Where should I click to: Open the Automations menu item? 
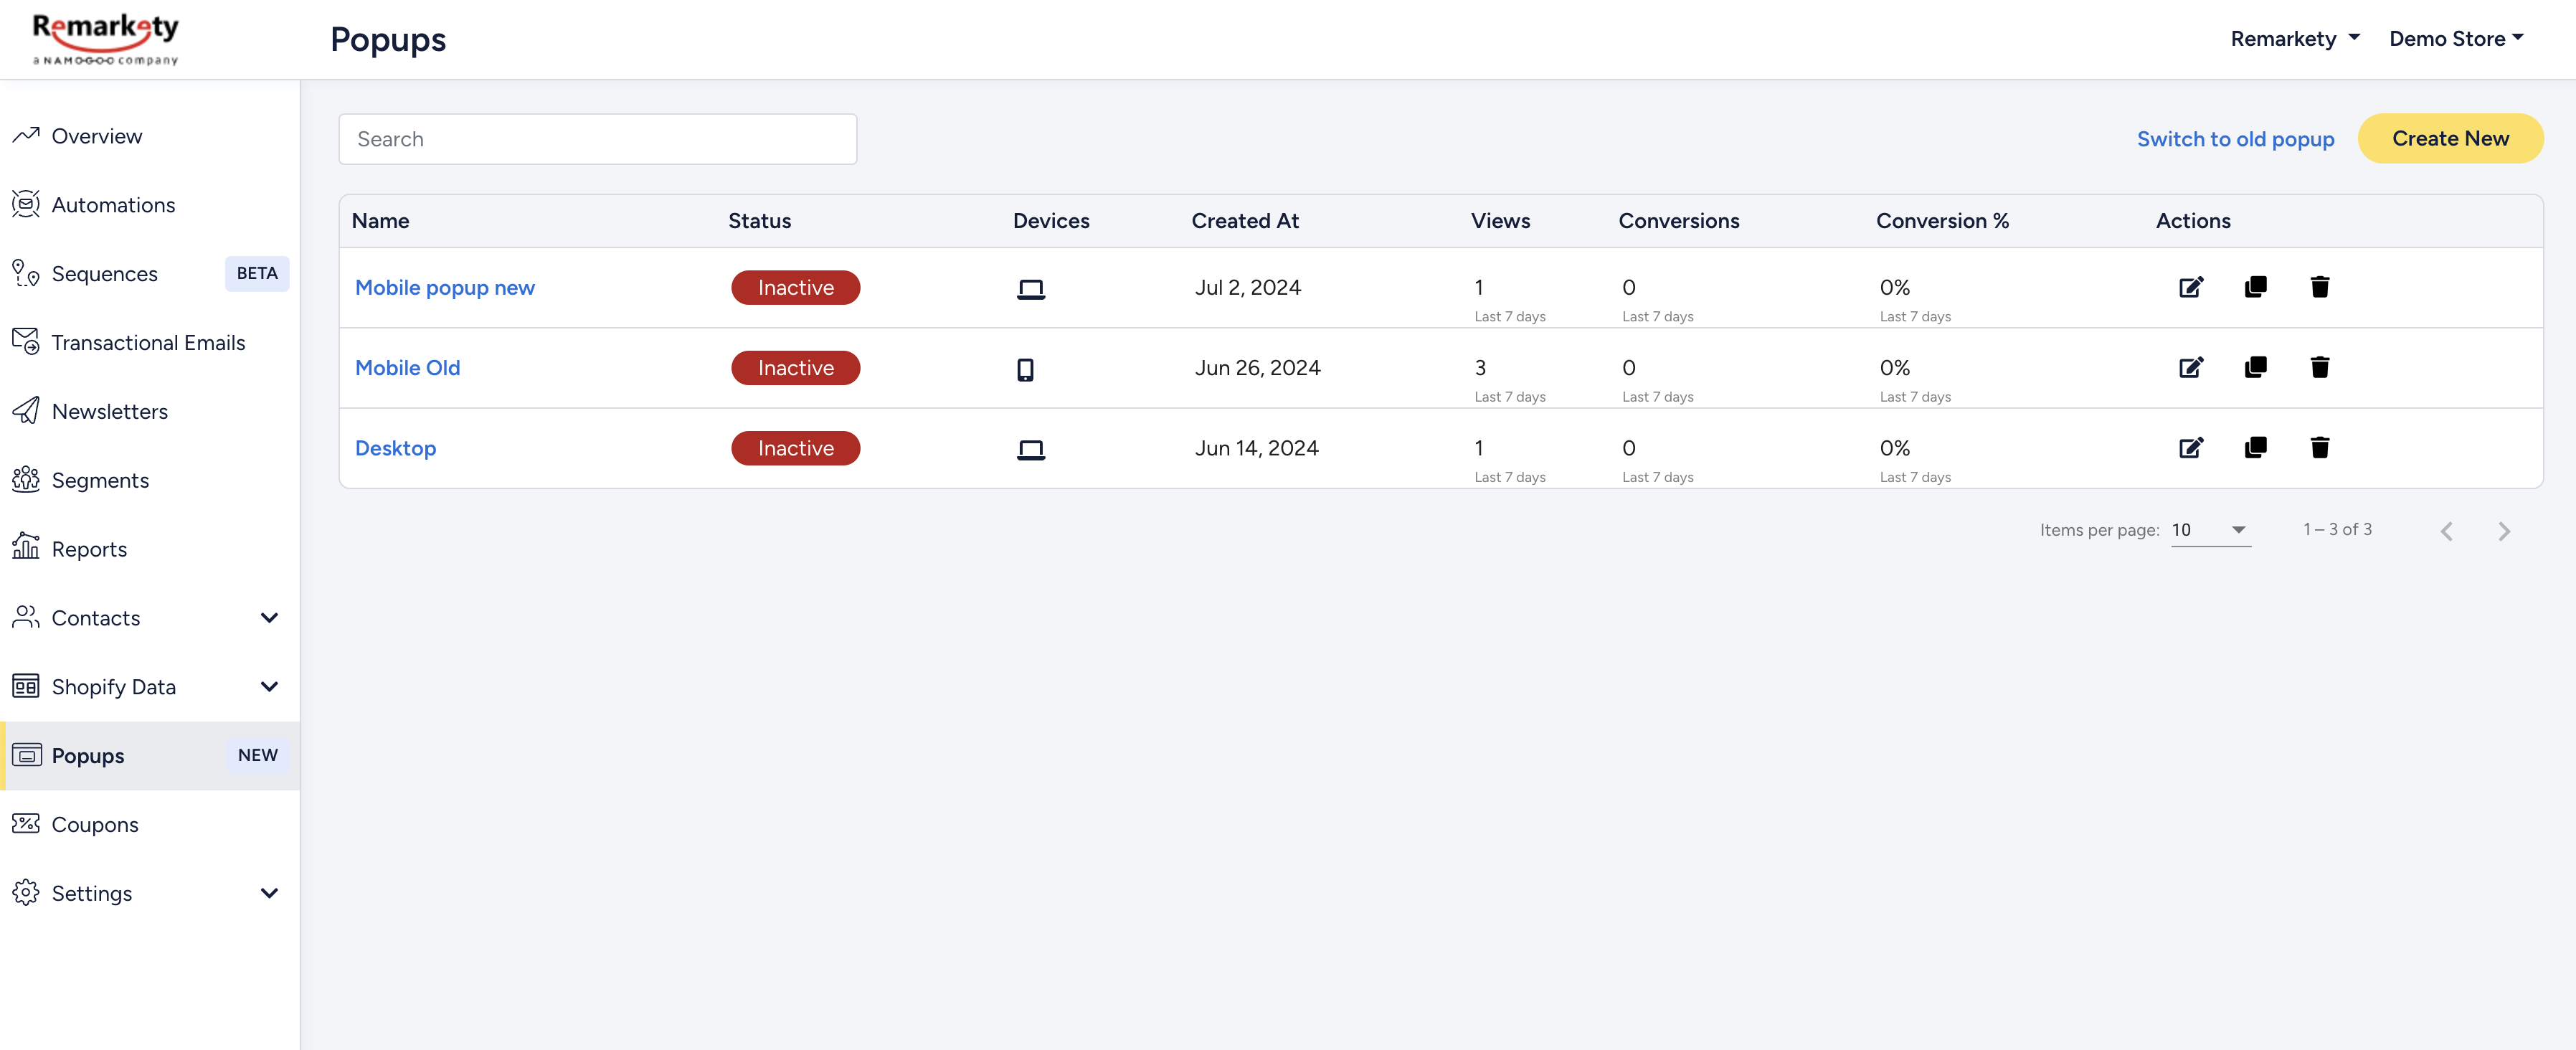pyautogui.click(x=150, y=204)
